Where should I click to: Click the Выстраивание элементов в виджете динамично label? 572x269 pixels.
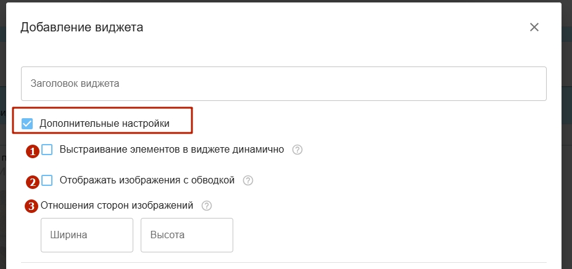coord(172,150)
